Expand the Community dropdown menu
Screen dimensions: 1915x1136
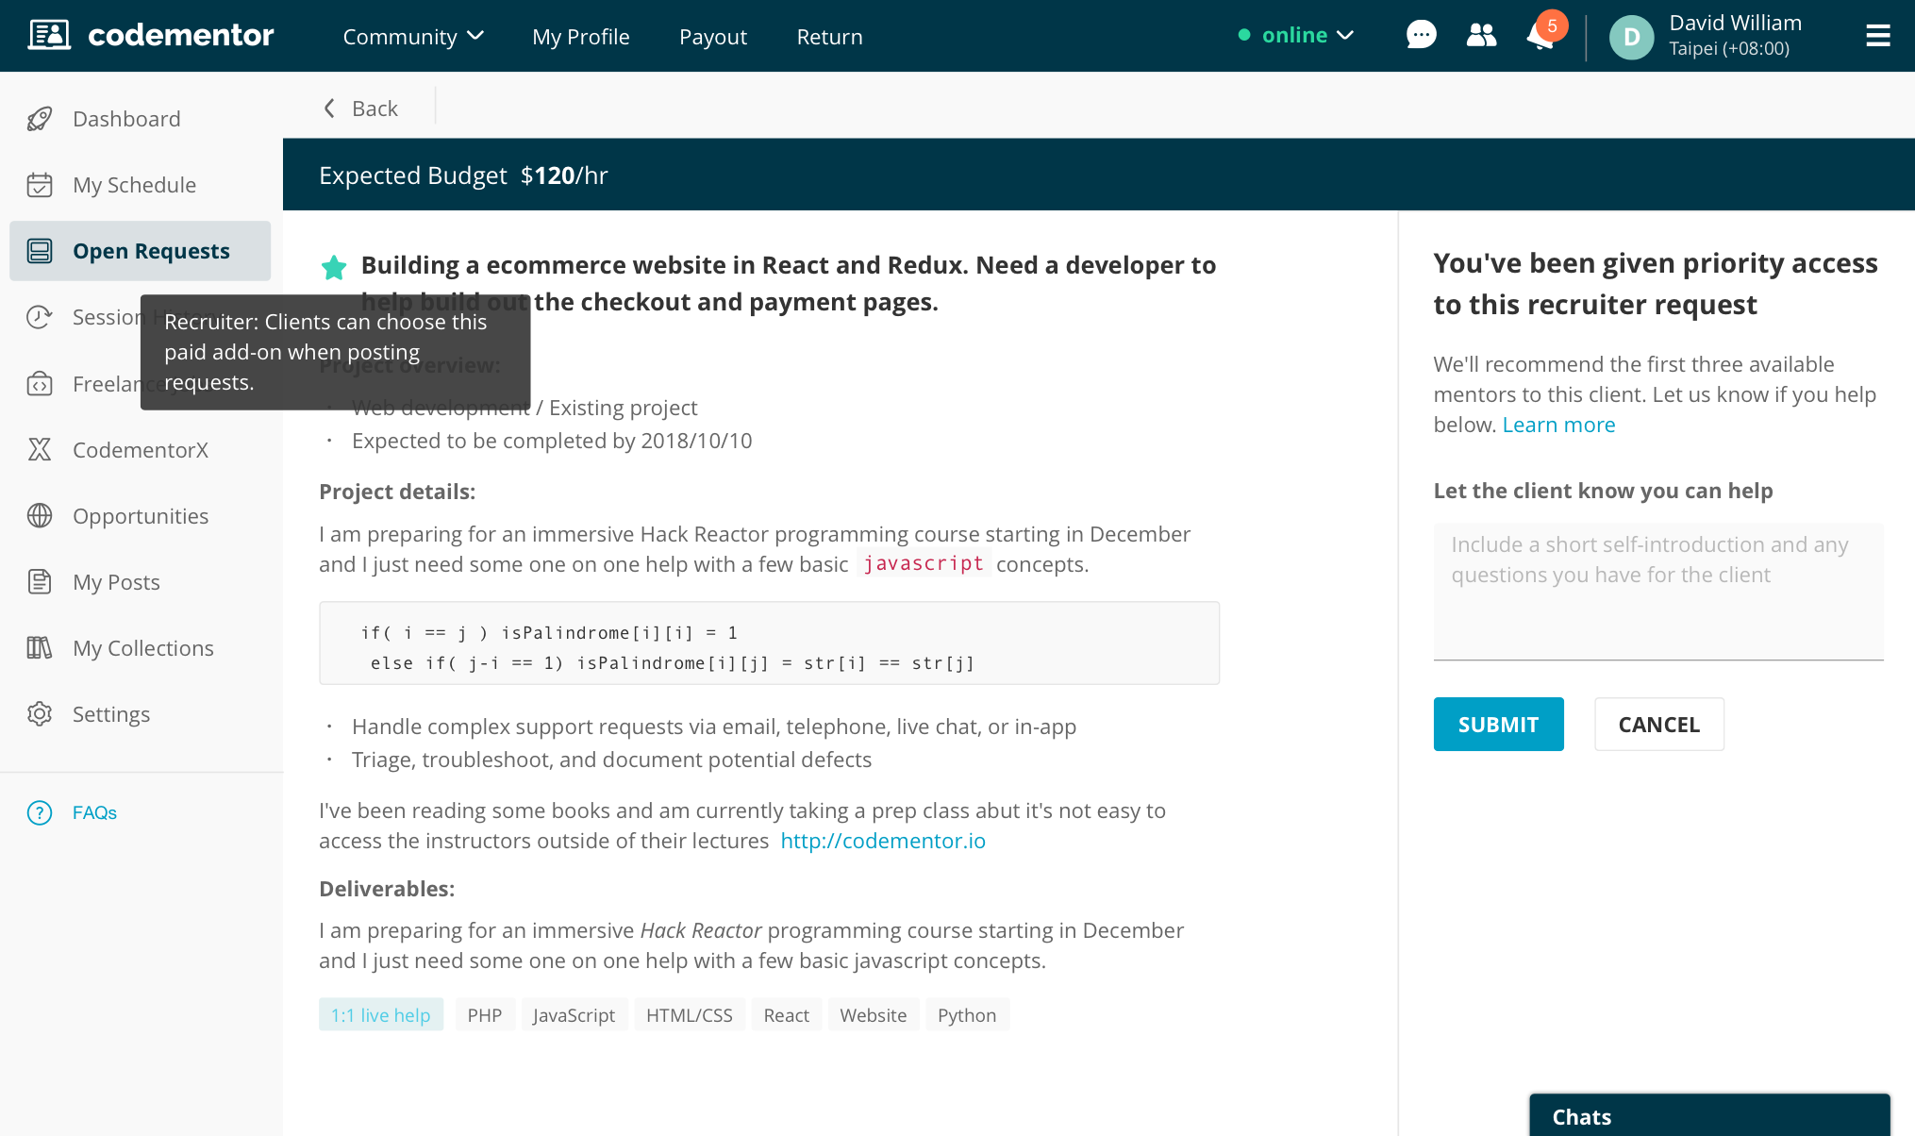click(x=413, y=36)
